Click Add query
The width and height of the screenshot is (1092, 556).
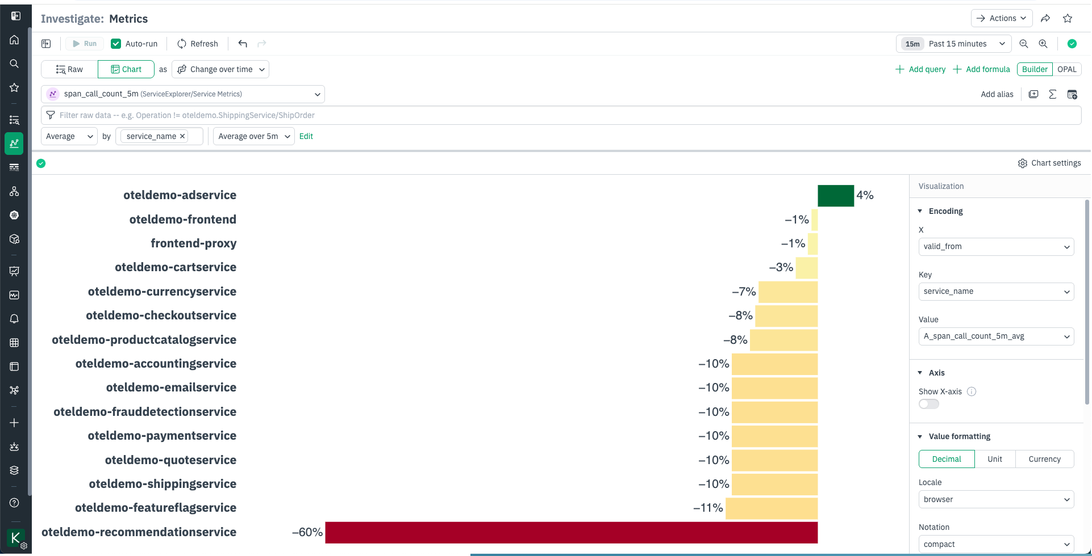920,69
